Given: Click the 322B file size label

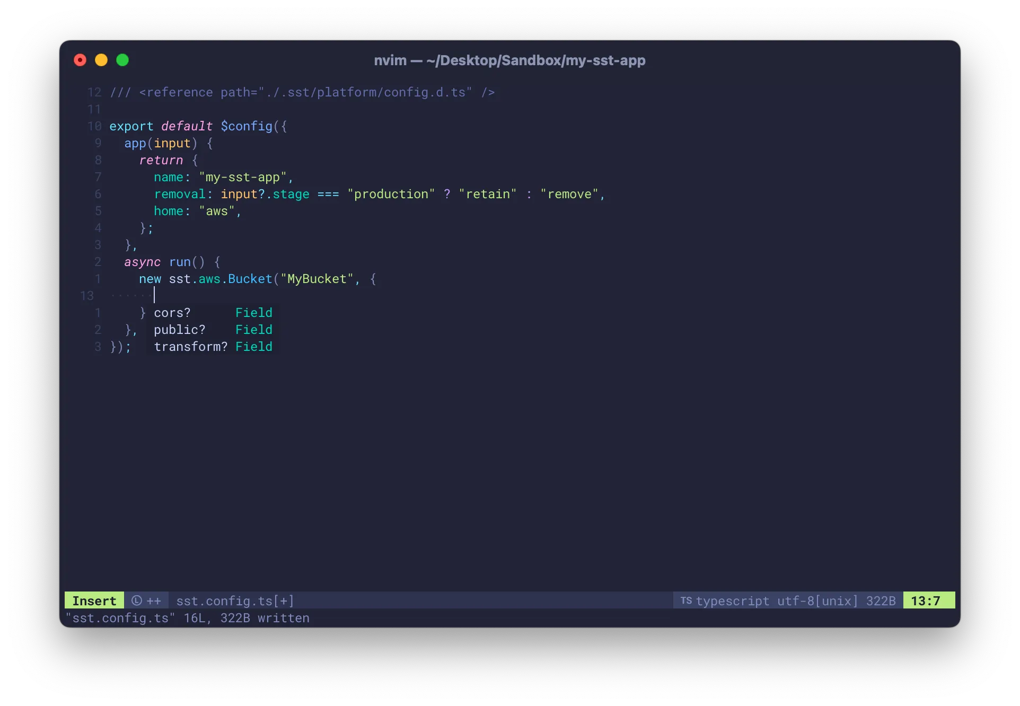Looking at the screenshot, I should tap(881, 601).
